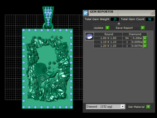Click the Total Gem Weight label

coord(97,19)
